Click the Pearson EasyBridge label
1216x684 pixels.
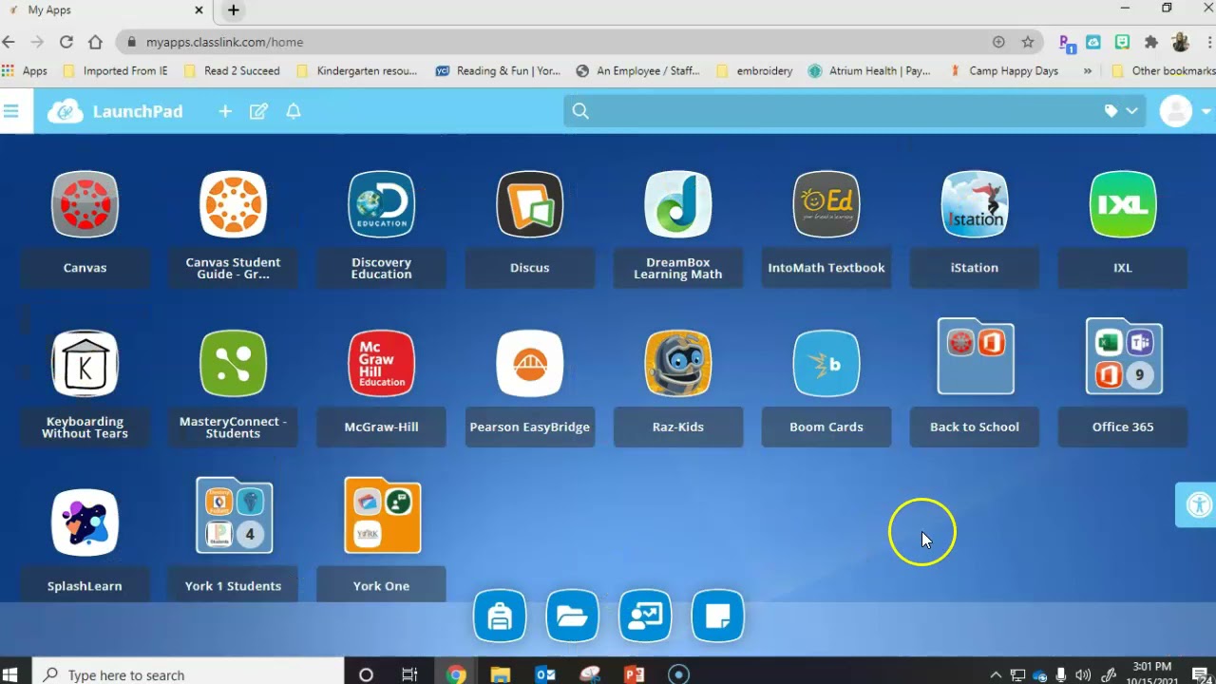click(x=529, y=427)
